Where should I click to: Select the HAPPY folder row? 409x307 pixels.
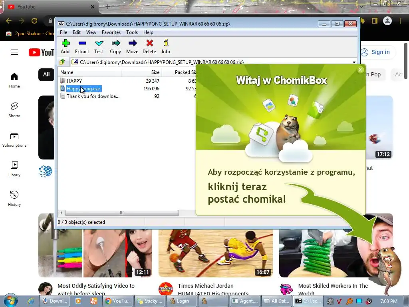coord(74,81)
